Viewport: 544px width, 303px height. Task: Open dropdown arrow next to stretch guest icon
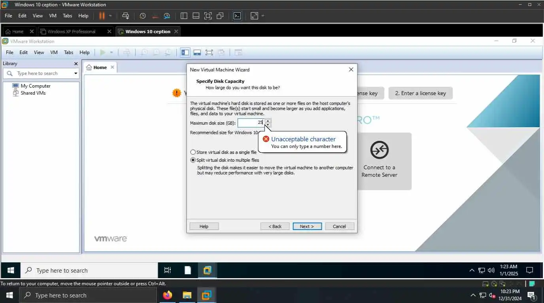pos(263,16)
